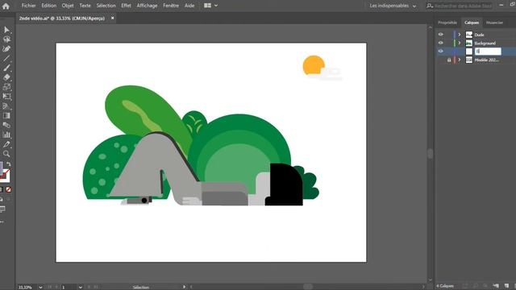Select the Dude layer name
This screenshot has width=516, height=290.
click(479, 35)
